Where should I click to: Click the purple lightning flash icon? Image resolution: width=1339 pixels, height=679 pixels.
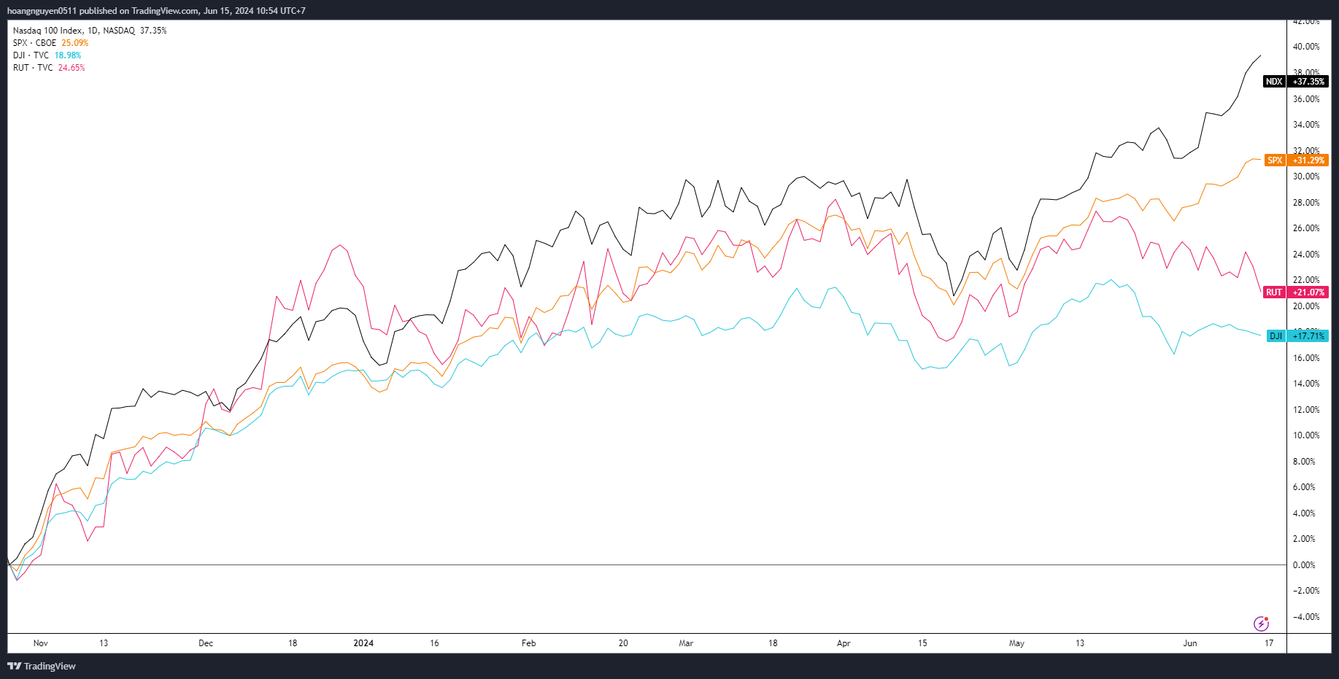tap(1261, 624)
